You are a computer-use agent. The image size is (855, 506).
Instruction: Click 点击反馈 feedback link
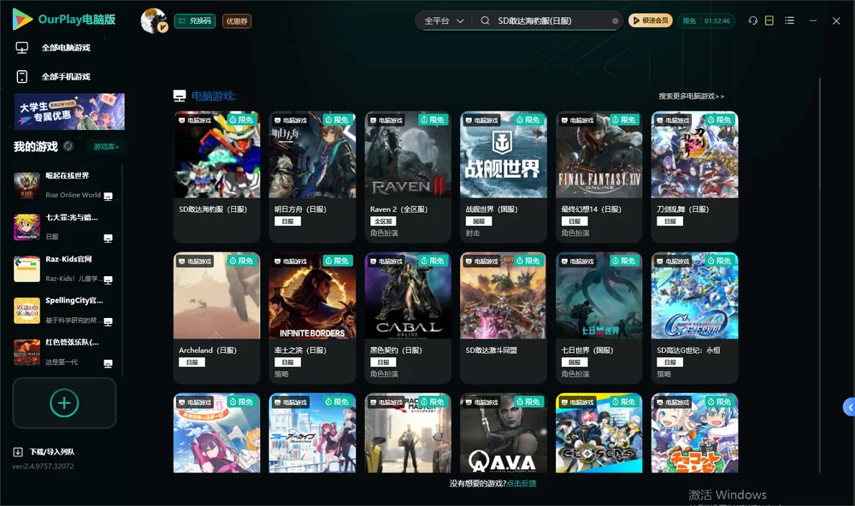(x=522, y=483)
